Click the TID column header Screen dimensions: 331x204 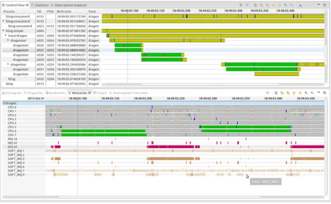pyautogui.click(x=40, y=11)
